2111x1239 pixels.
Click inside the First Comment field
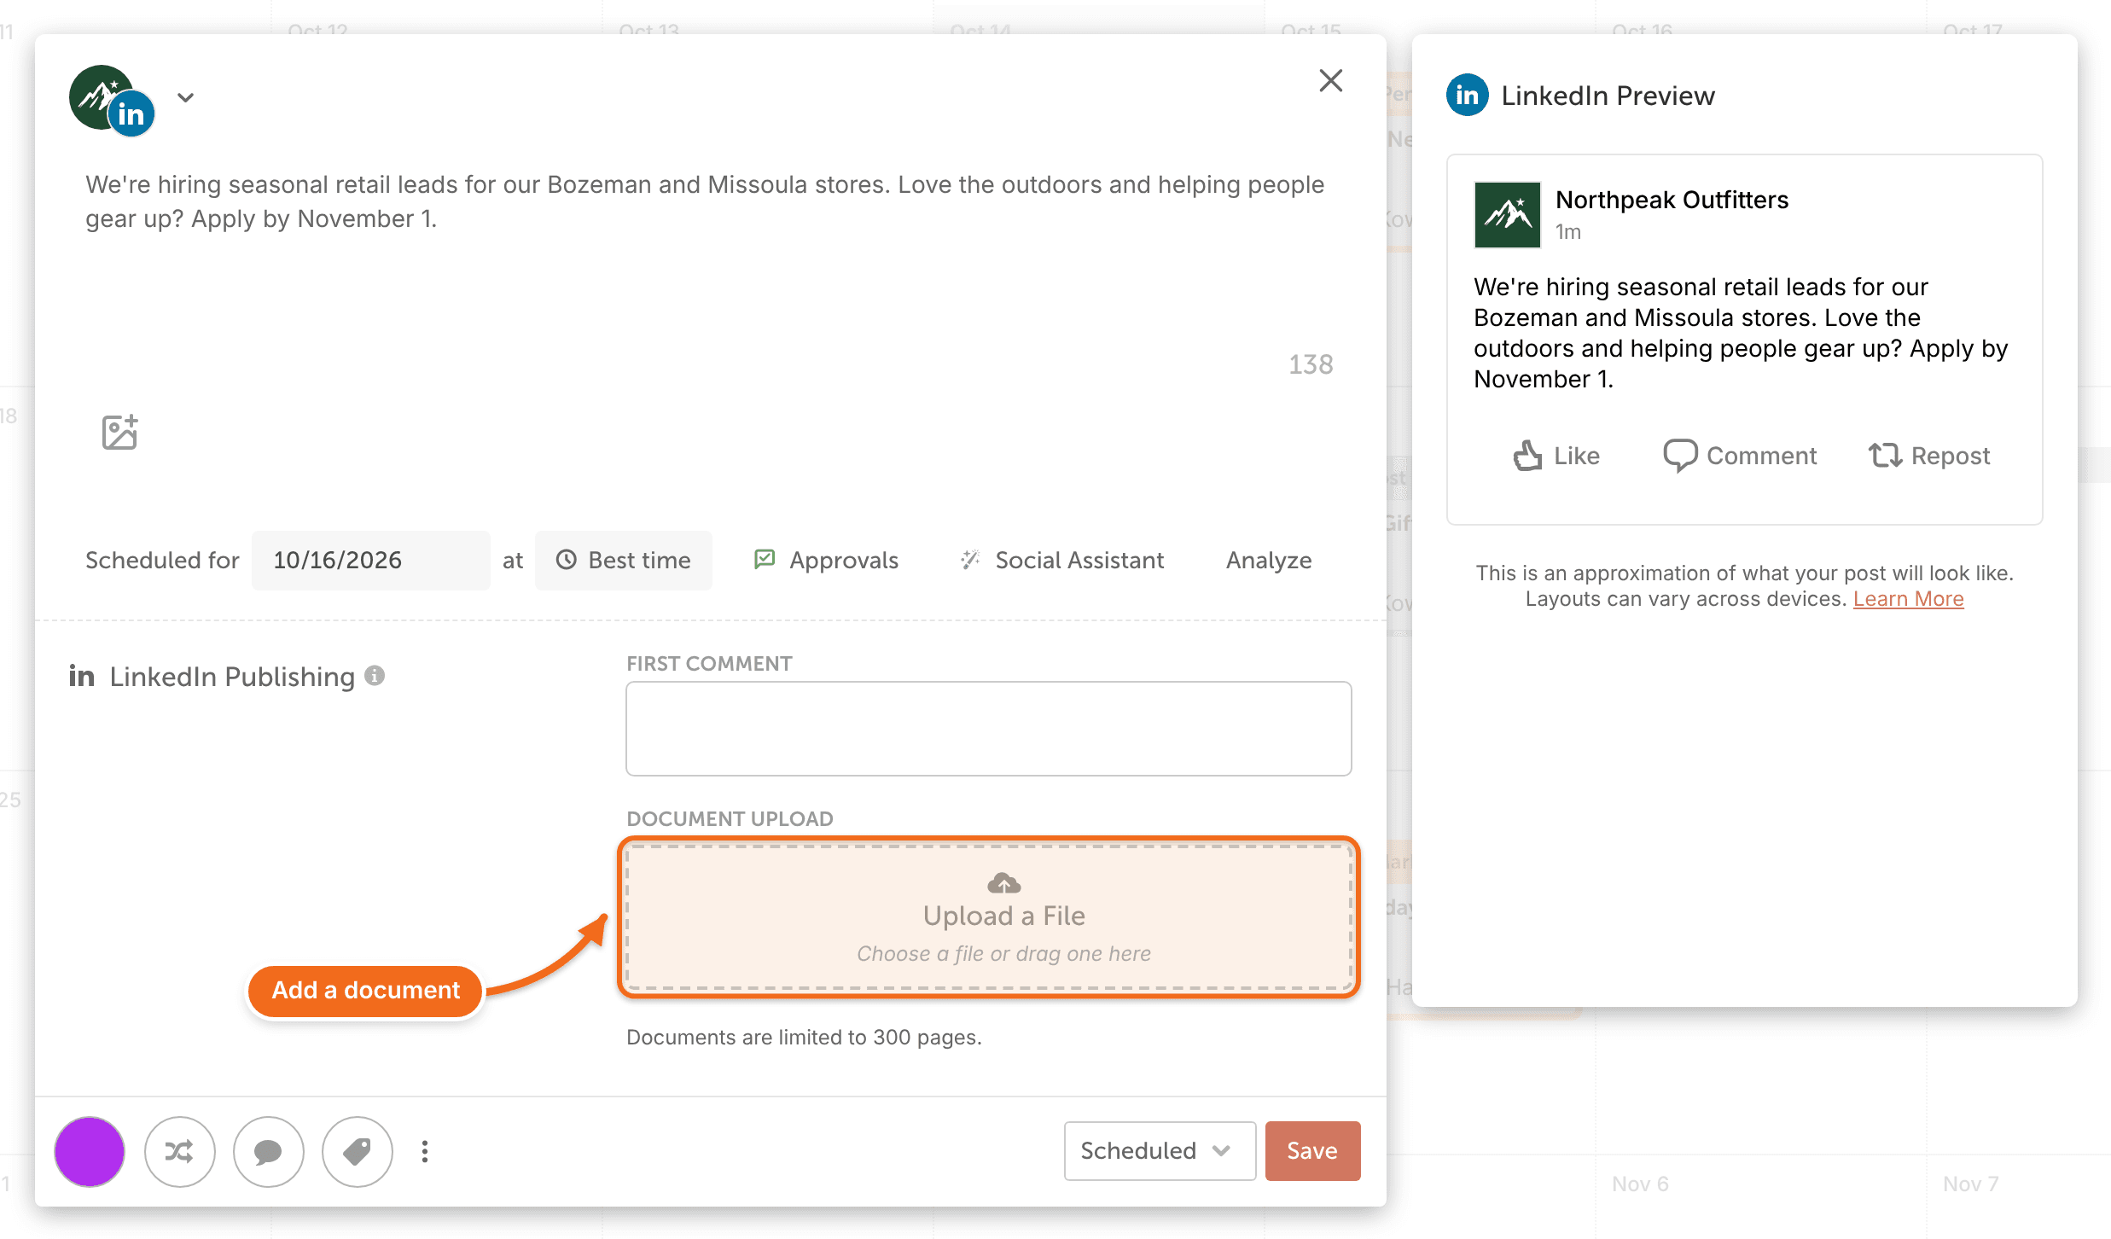pos(988,728)
